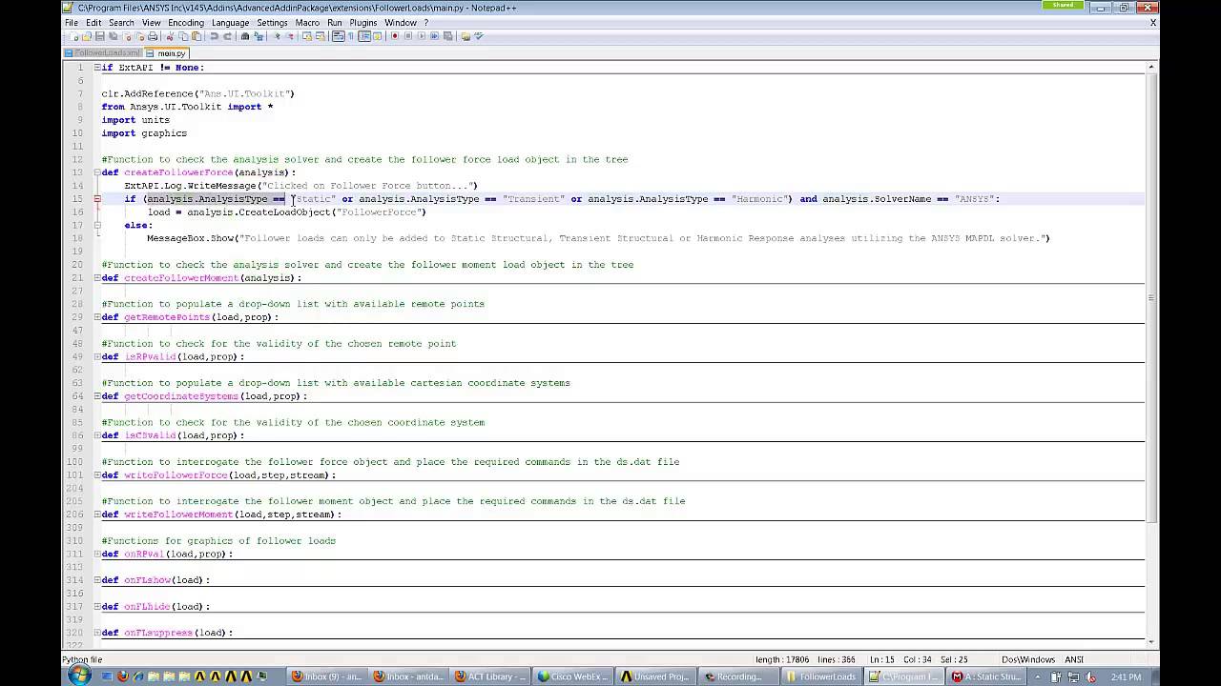Screen dimensions: 1221x686
Task: Click the Copy toolbar icon
Action: point(183,36)
